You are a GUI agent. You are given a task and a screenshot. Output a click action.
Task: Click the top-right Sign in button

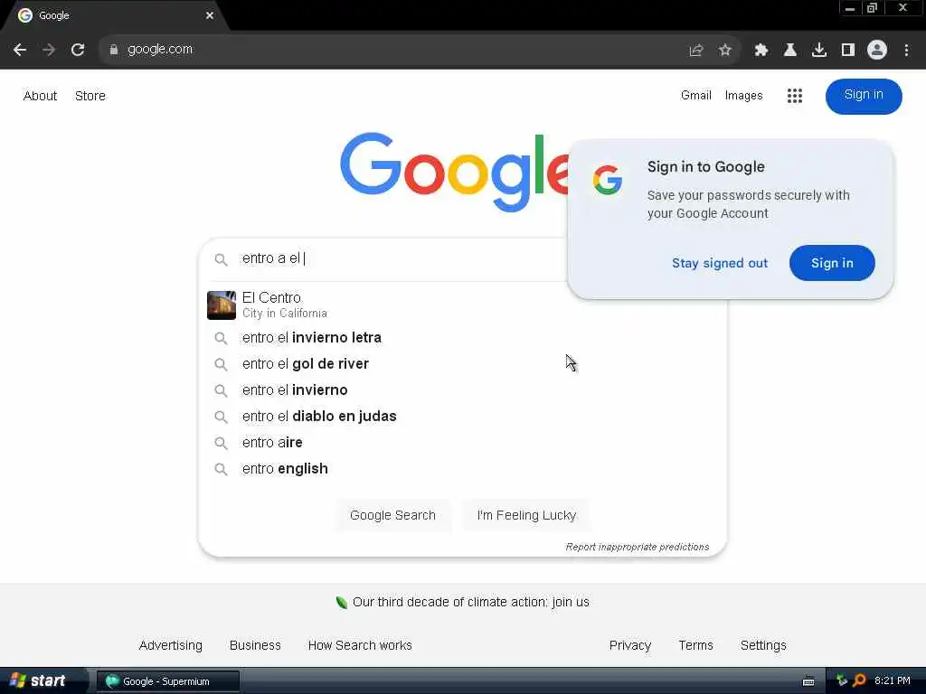pos(864,96)
